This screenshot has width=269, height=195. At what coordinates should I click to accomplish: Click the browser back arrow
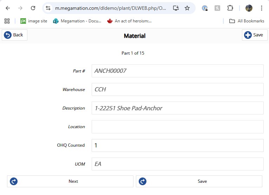pos(8,8)
